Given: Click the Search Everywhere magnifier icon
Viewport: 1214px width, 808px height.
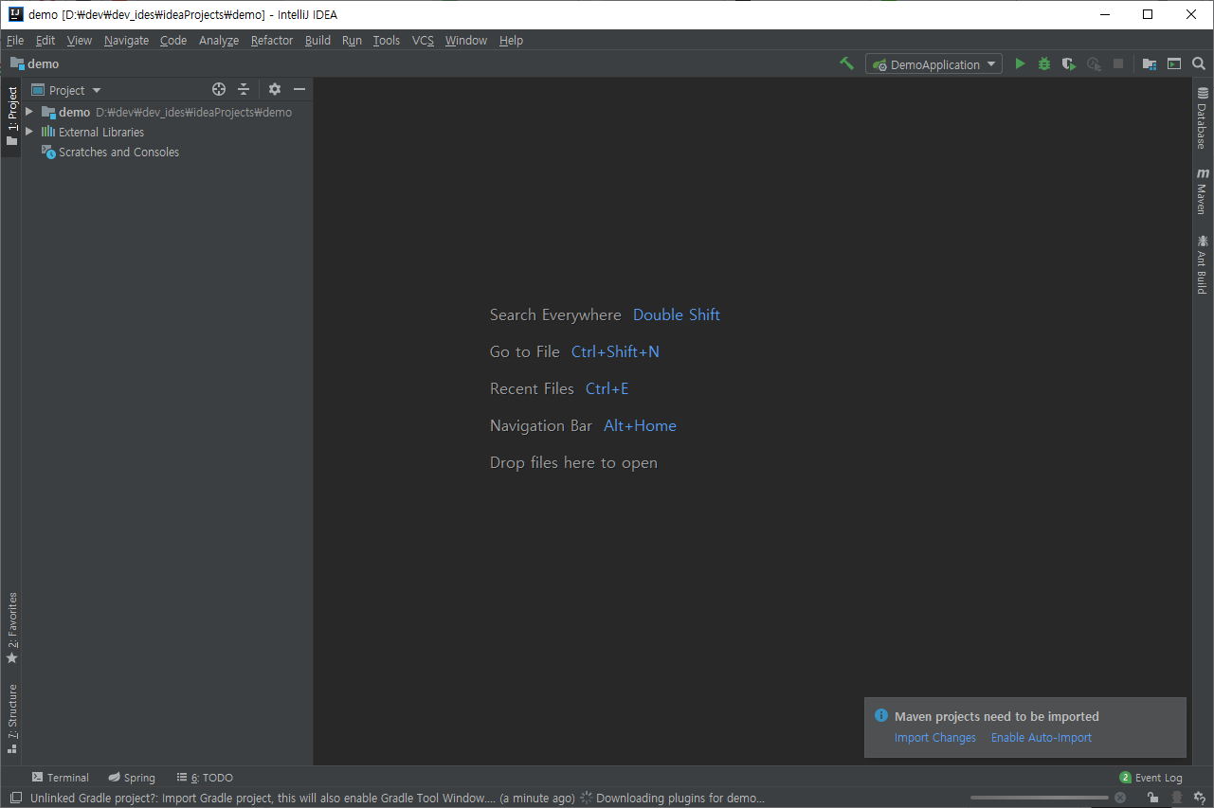Looking at the screenshot, I should click(1199, 64).
